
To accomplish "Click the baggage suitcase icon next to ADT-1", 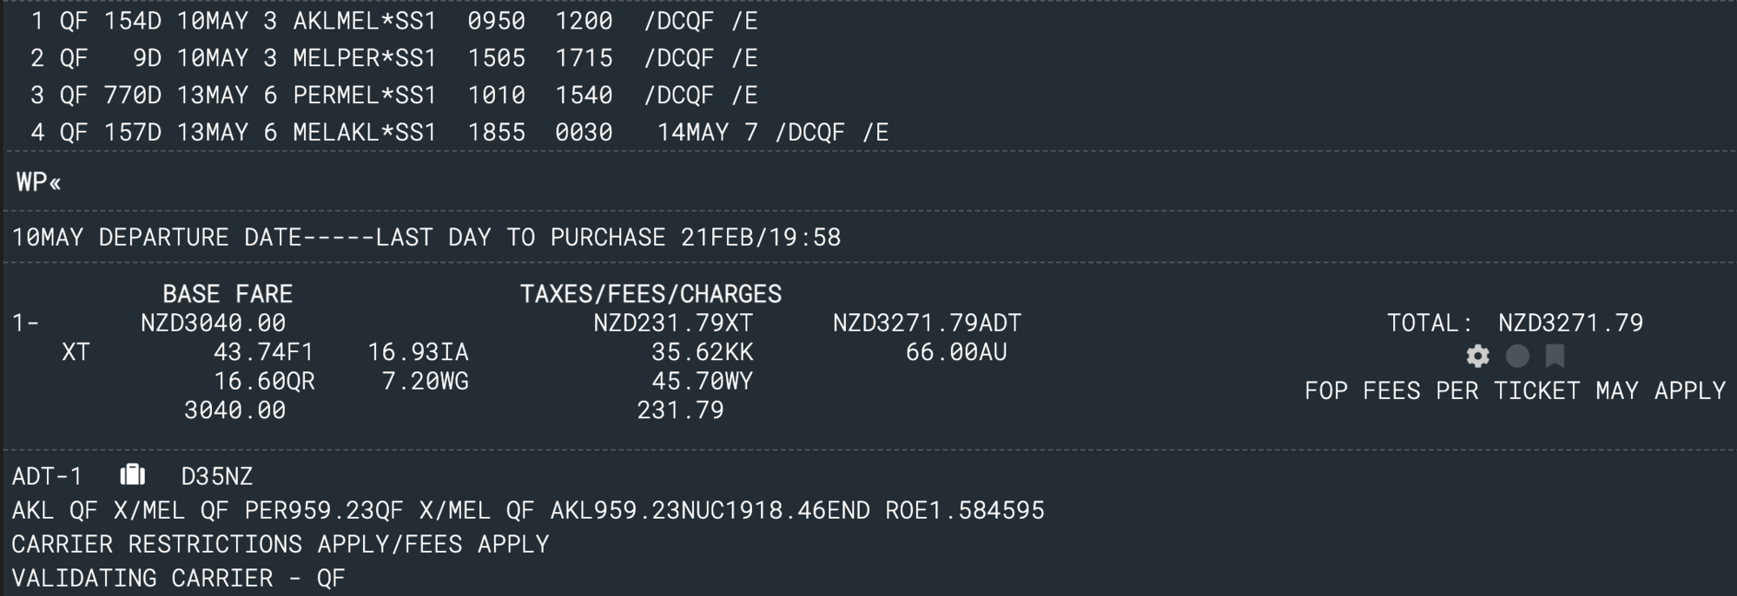I will click(x=132, y=475).
